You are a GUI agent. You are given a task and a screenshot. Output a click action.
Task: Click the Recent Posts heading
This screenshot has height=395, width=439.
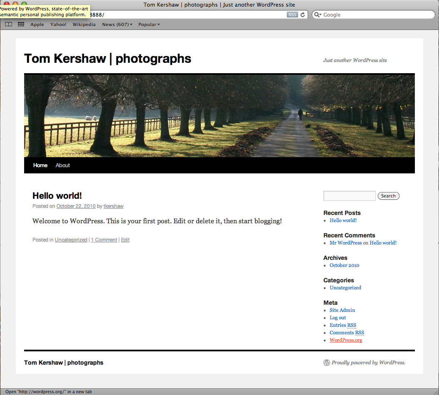point(342,213)
